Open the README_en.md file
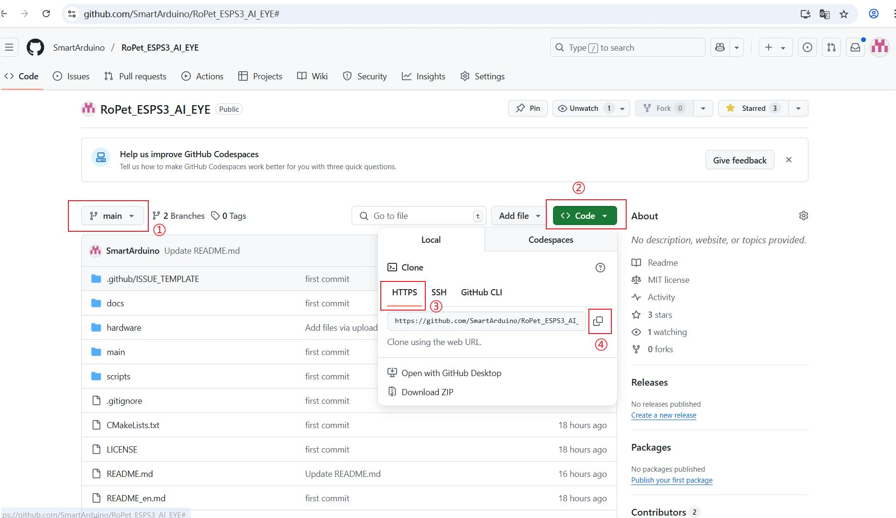Viewport: 896px width, 518px height. pos(136,498)
